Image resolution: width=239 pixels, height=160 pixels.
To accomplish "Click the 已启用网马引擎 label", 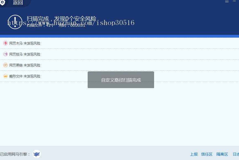I will (15, 154).
